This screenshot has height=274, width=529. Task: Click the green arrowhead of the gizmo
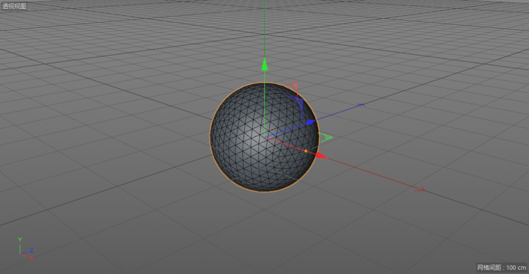[265, 63]
